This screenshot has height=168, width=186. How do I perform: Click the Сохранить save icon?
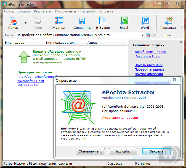tap(82, 23)
